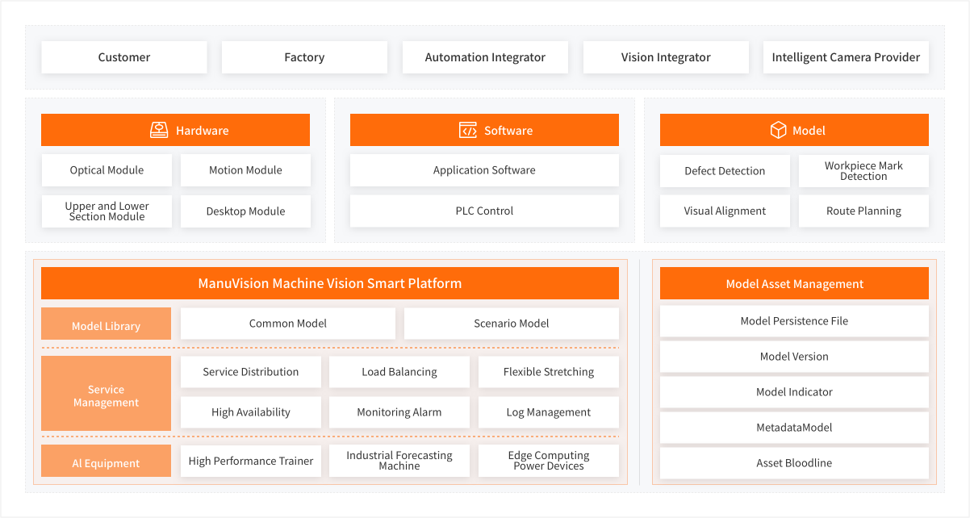Click the Model cube icon

[x=778, y=130]
